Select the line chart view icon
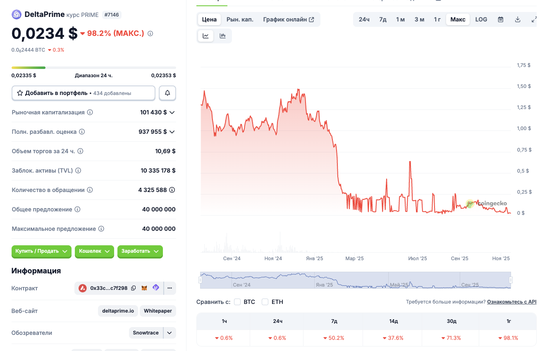Viewport: 547px width, 351px height. tap(205, 36)
